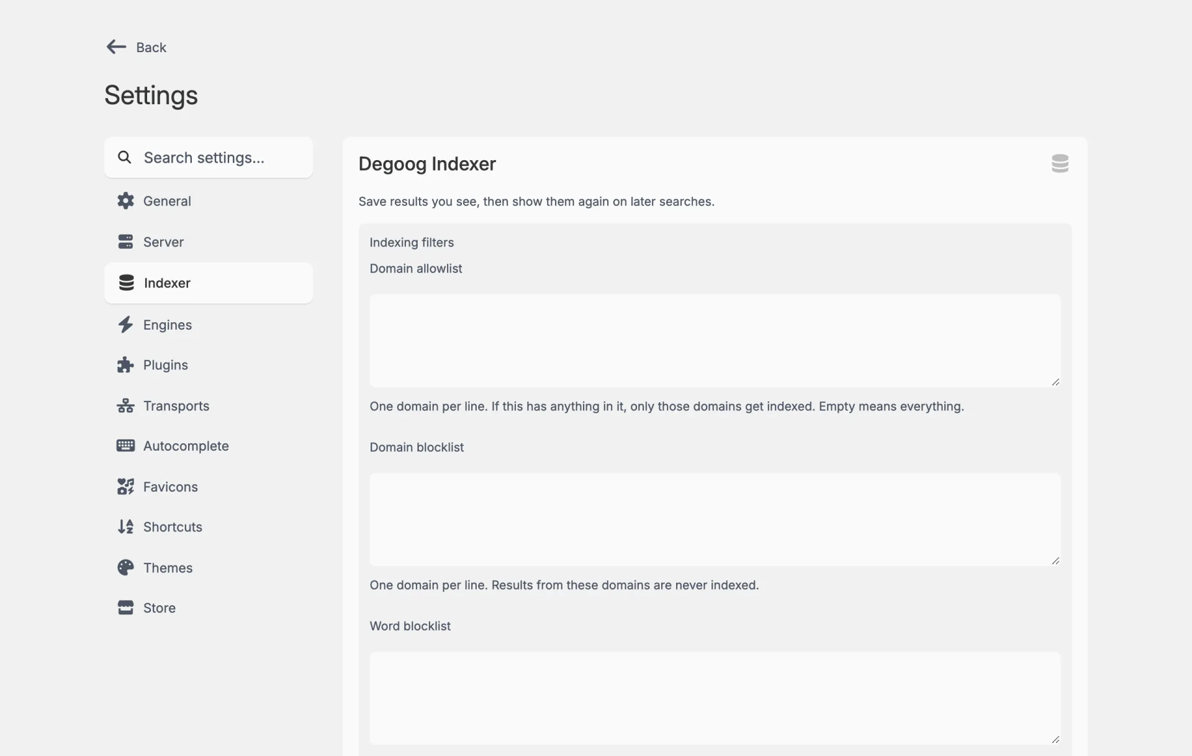Click the Shortcuts sort icon
Image resolution: width=1192 pixels, height=756 pixels.
(125, 527)
